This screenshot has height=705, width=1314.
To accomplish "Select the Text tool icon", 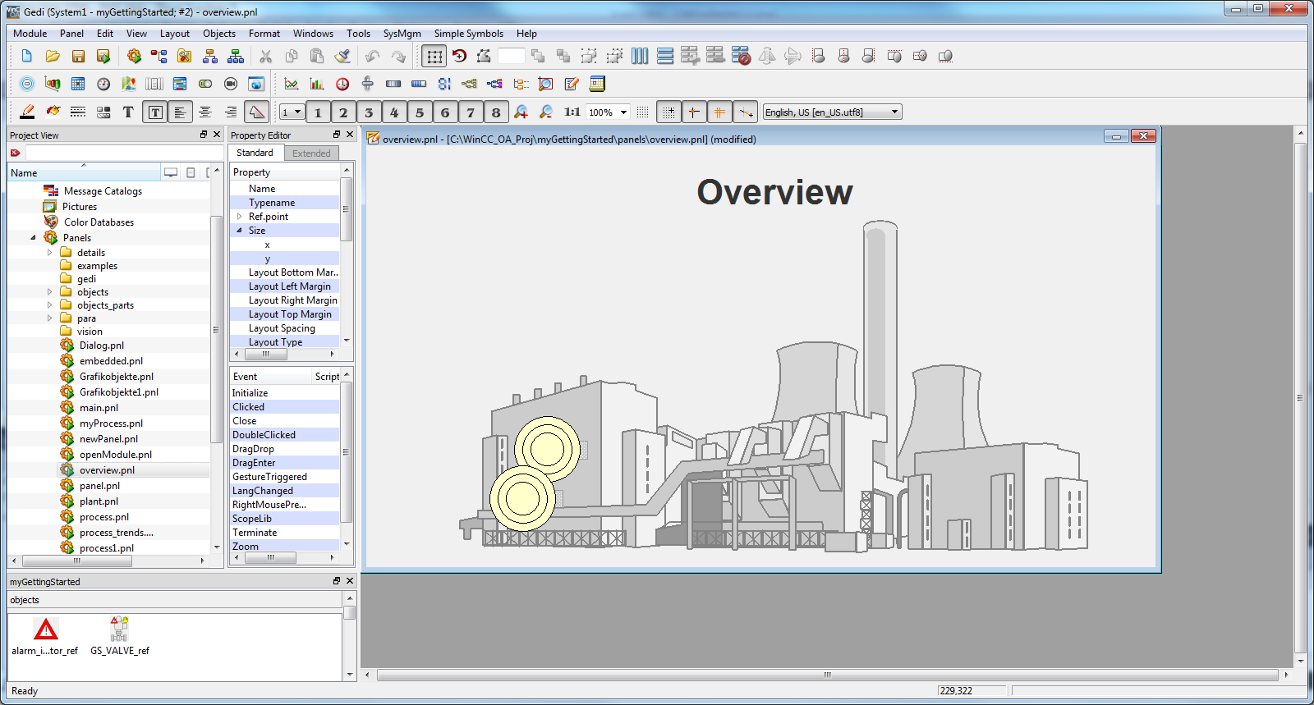I will pos(128,112).
